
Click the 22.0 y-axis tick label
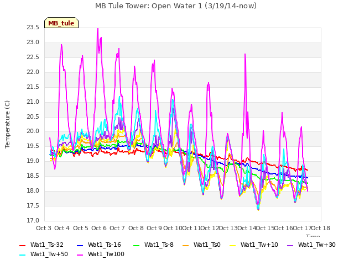pyautogui.click(x=33, y=72)
